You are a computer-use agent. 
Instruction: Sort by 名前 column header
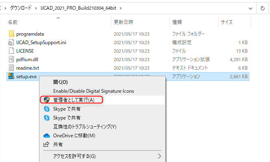(13, 22)
